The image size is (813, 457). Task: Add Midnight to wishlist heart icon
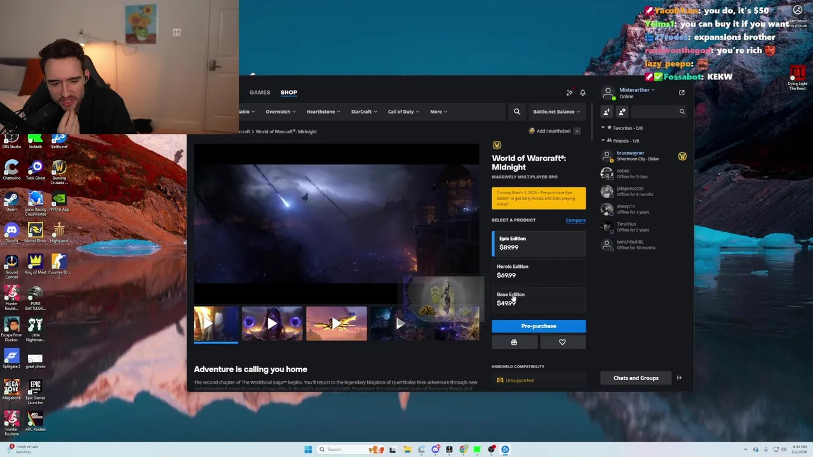[x=562, y=342]
